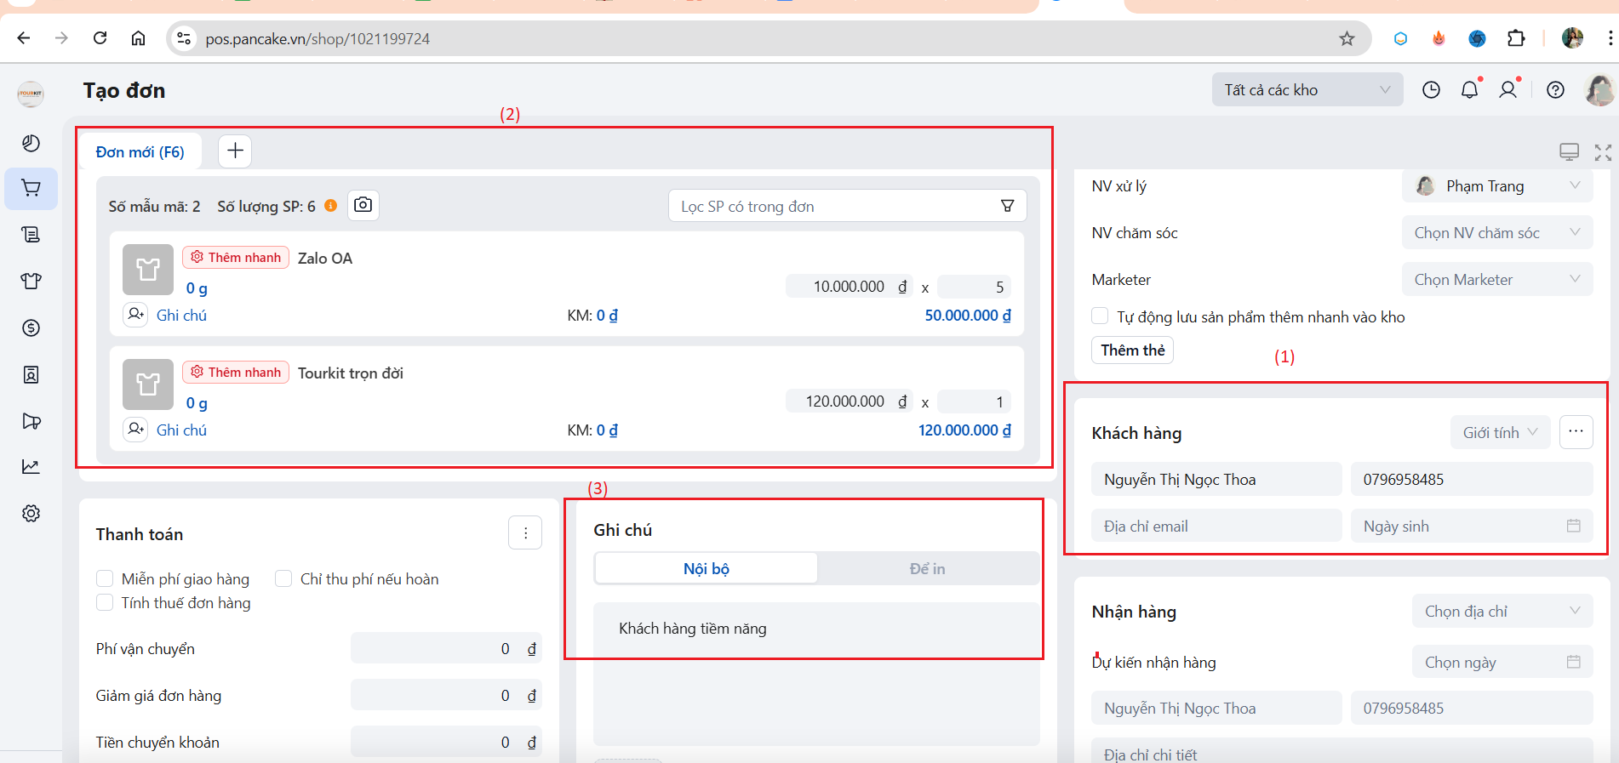Open the notifications bell icon
1619x763 pixels.
click(x=1469, y=90)
